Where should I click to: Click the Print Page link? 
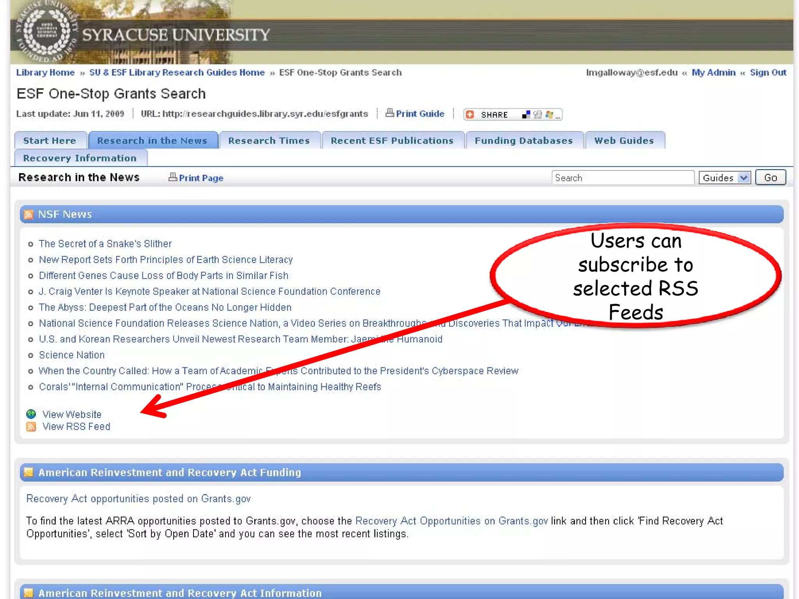(201, 178)
